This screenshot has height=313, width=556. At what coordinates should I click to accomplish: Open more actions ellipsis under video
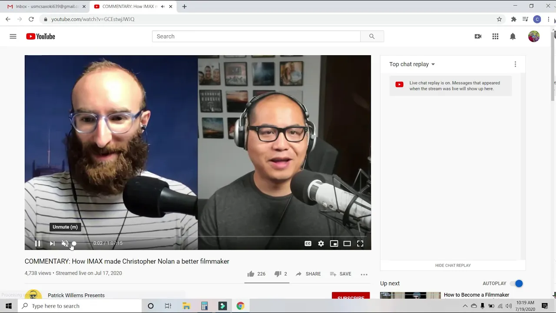click(x=364, y=274)
